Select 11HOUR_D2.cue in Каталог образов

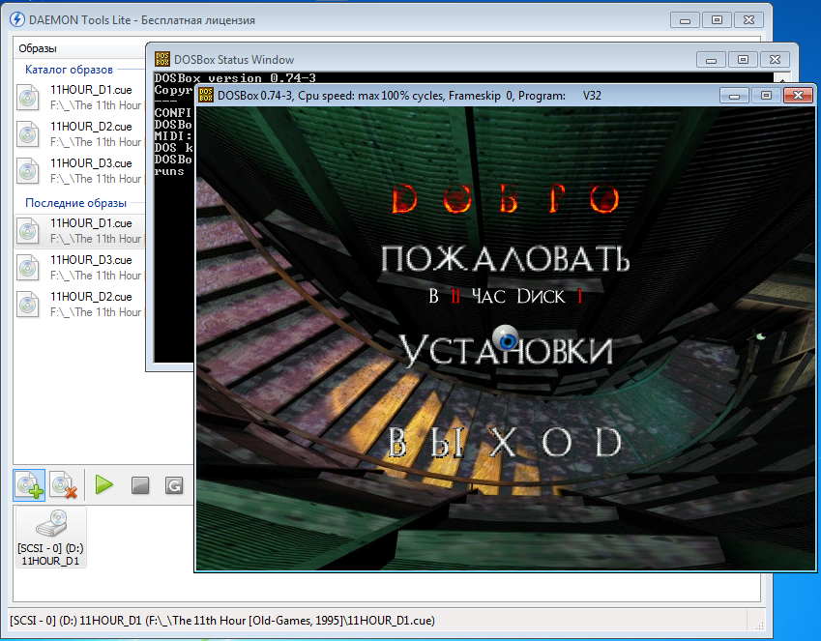point(79,134)
